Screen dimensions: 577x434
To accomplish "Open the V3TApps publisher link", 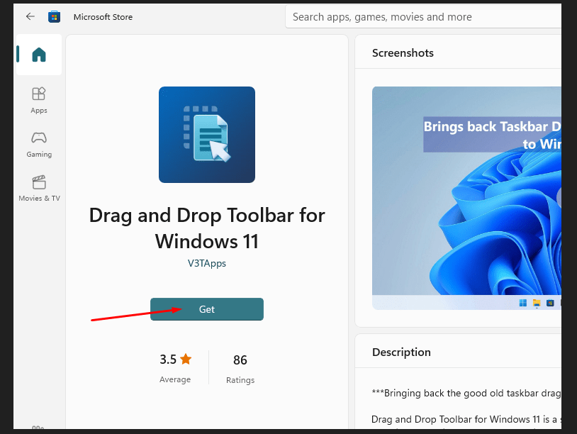I will tap(206, 263).
